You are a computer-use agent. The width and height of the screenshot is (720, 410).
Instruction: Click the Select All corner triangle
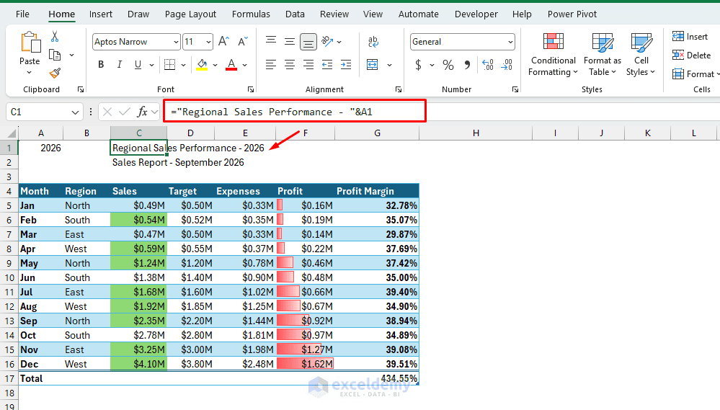click(x=11, y=133)
